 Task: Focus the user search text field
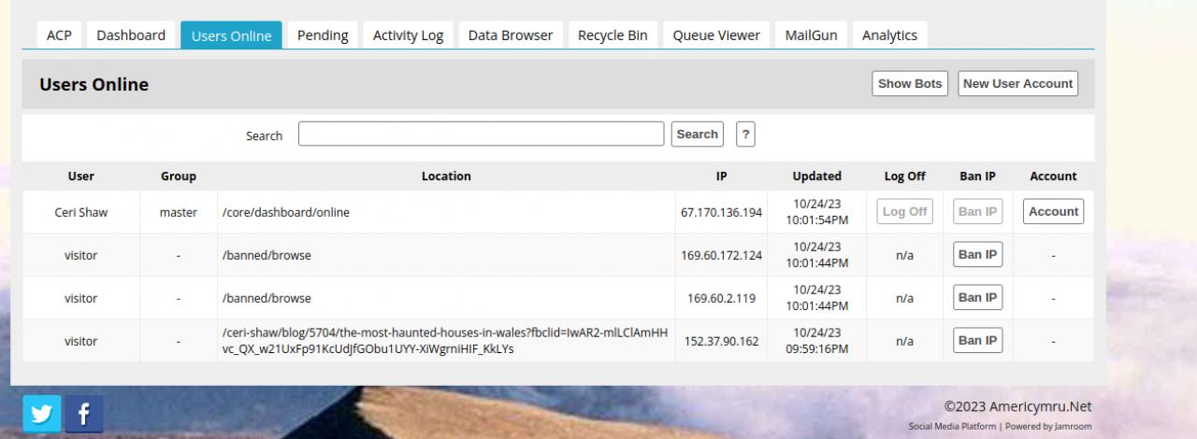481,135
